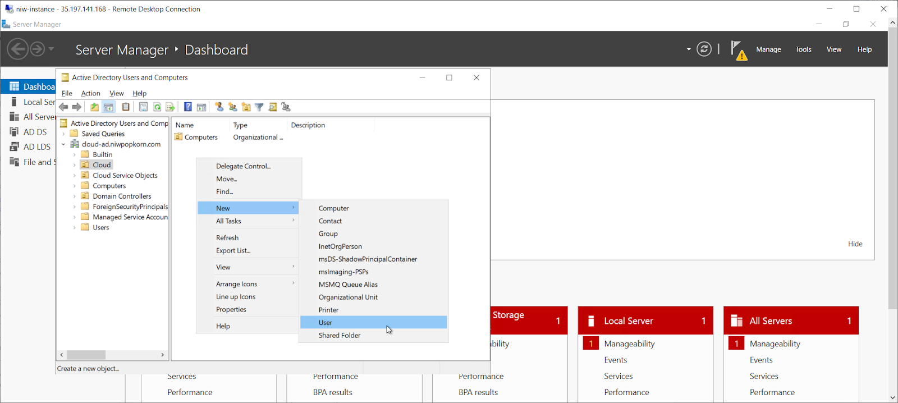Screen dimensions: 898x403
Task: Click the AD DS sidebar icon
Action: pos(14,132)
